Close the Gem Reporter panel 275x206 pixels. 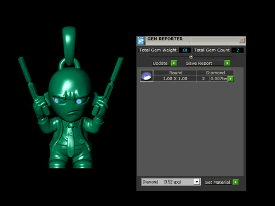242,40
